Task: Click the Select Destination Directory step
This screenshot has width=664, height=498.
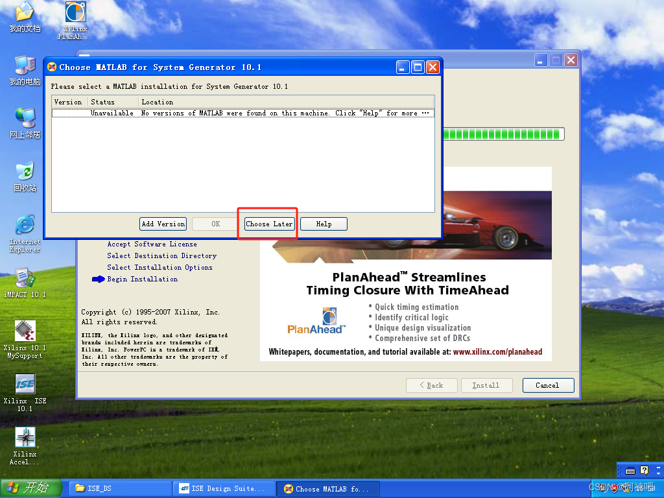Action: (161, 255)
